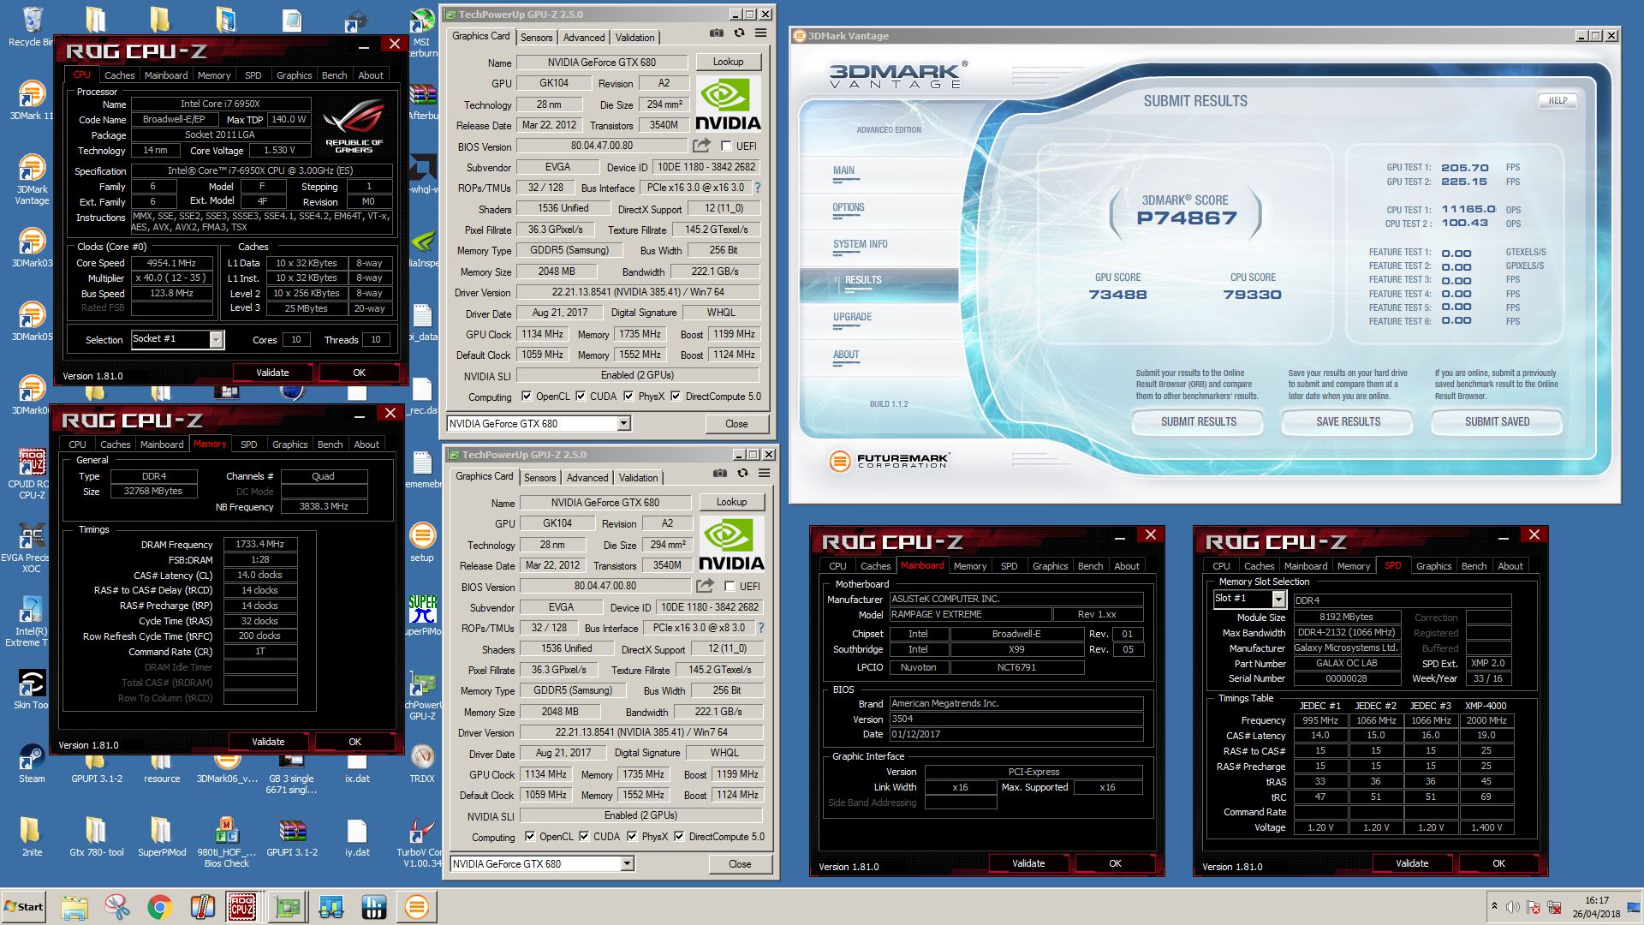Switch to Sensors tab in top GPU-Z window
Viewport: 1644px width, 925px height.
click(x=537, y=37)
